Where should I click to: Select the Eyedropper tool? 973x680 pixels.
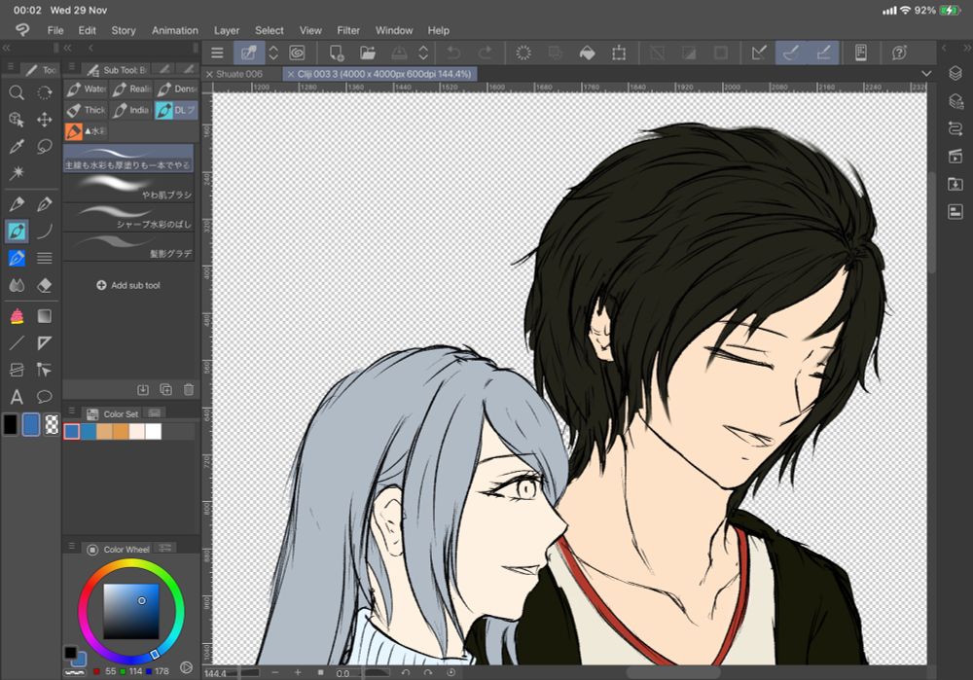coord(17,147)
